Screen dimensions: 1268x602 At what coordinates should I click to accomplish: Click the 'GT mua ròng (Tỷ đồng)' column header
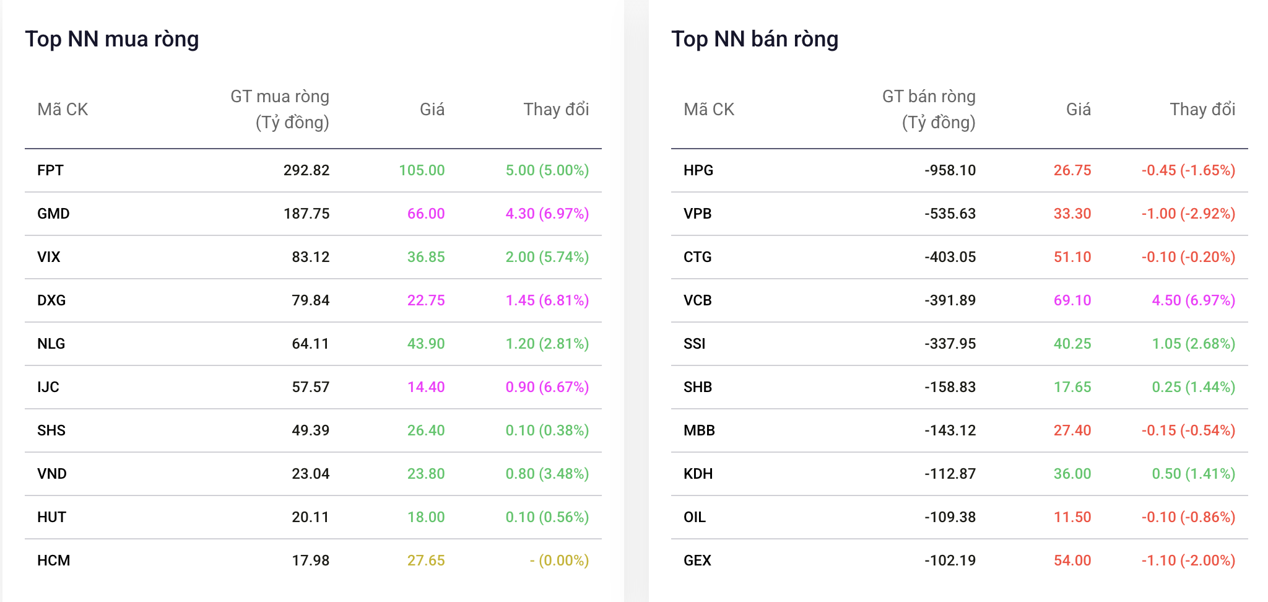point(280,110)
